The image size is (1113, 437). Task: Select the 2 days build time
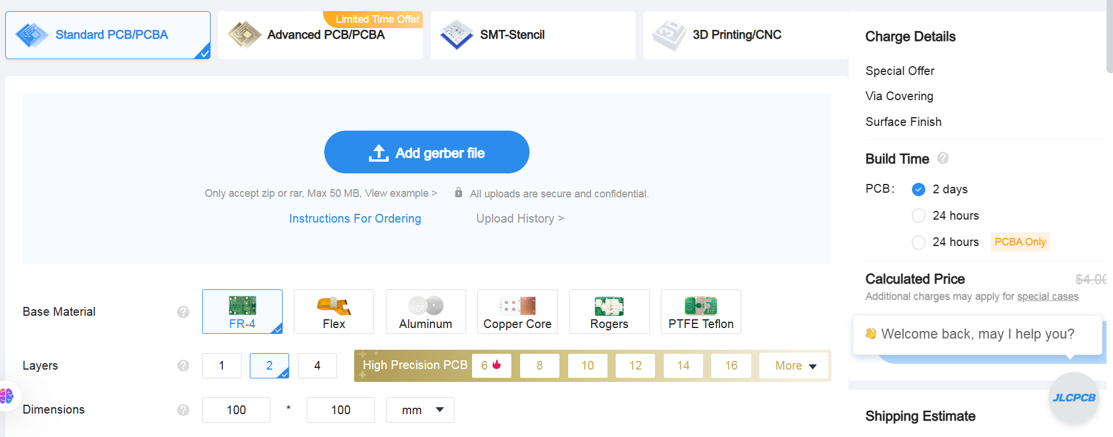click(919, 189)
